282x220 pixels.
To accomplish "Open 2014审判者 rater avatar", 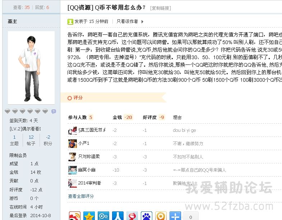I will (73, 183).
